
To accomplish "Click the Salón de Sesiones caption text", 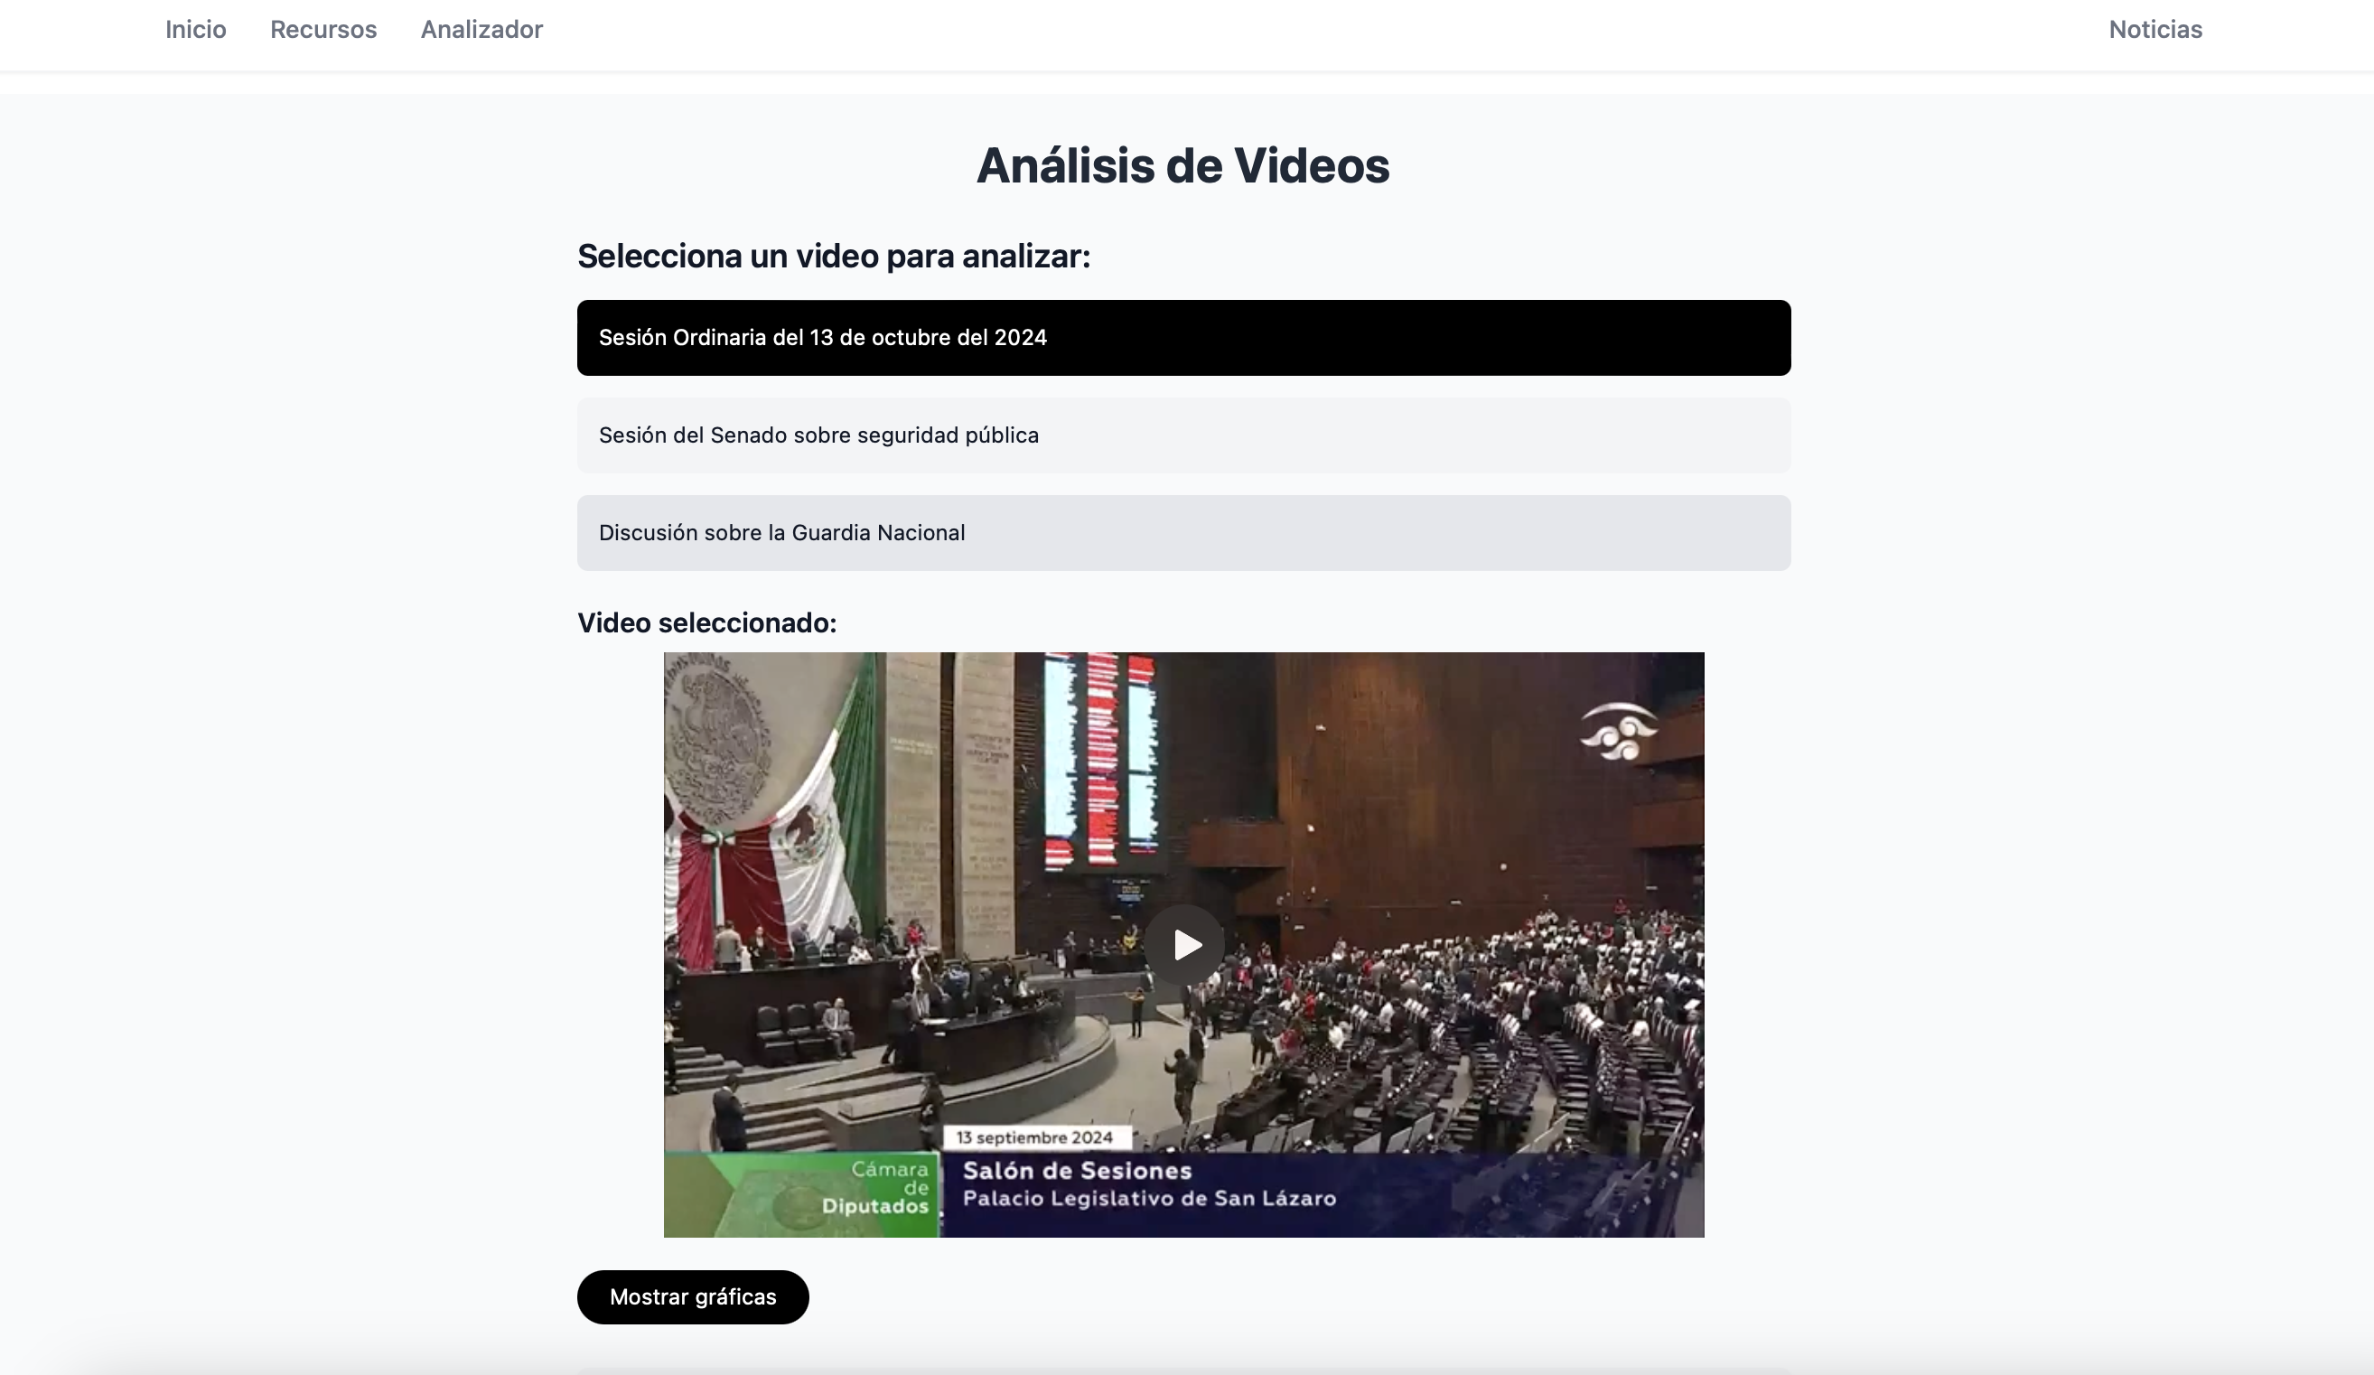I will [1077, 1171].
